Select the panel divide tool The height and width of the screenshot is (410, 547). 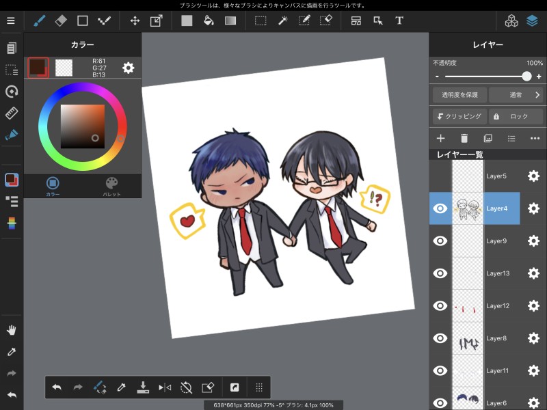pyautogui.click(x=356, y=21)
